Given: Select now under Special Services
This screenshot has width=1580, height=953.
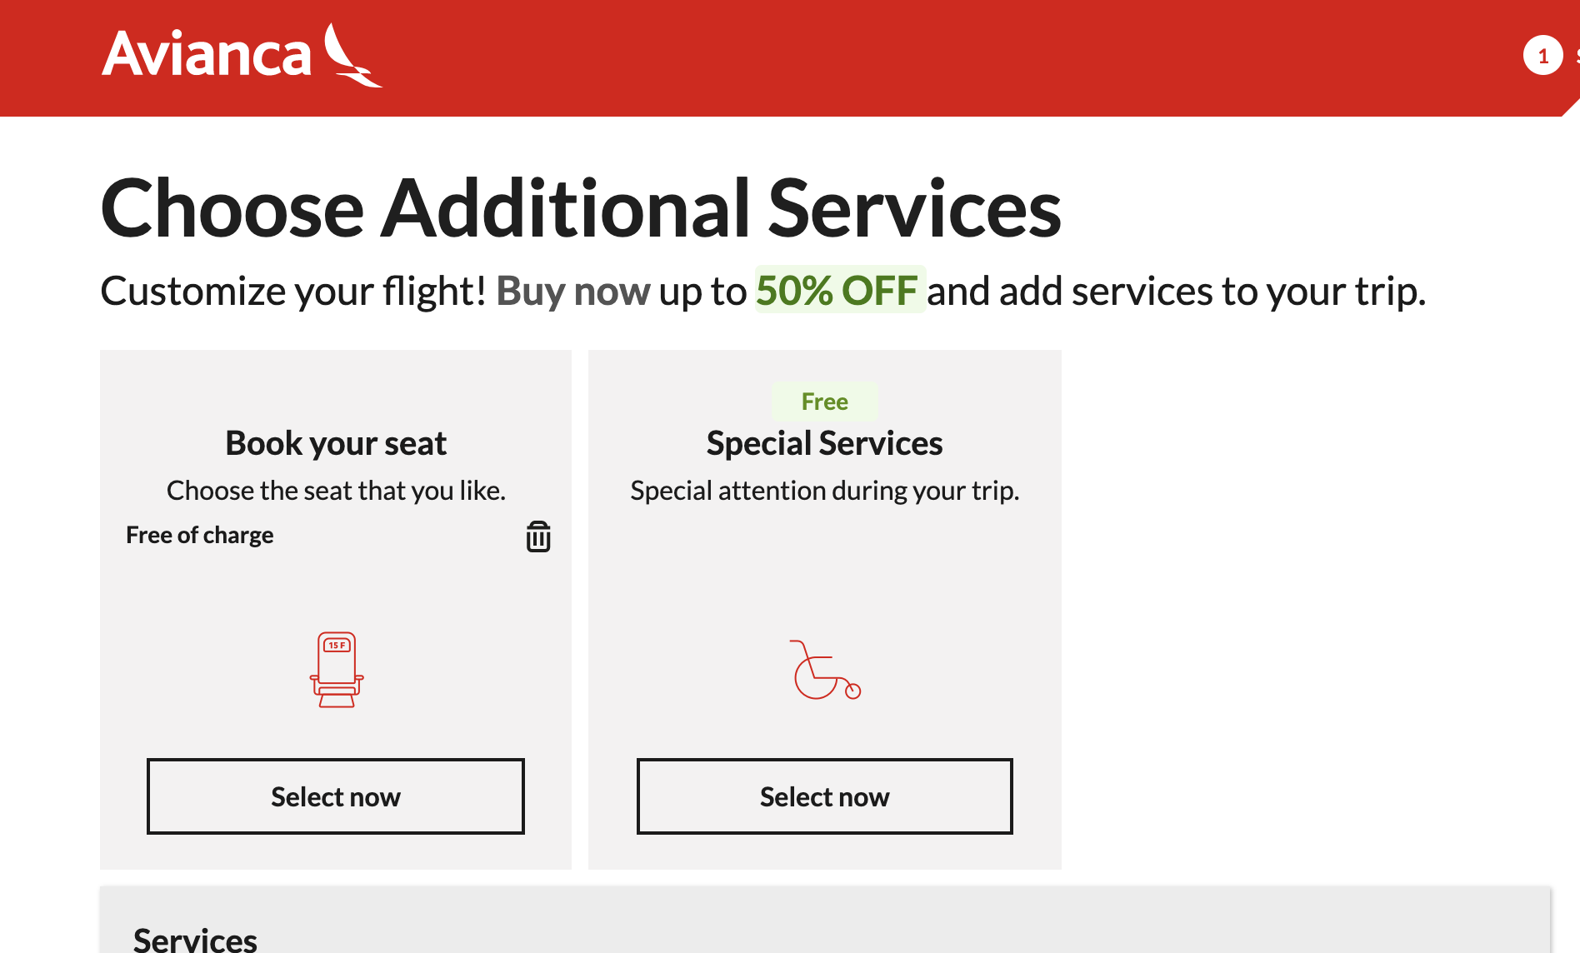Looking at the screenshot, I should point(825,796).
